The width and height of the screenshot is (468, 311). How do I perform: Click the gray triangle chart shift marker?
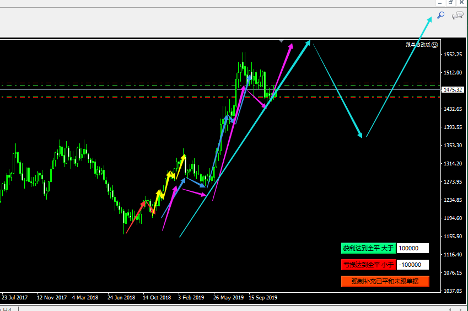pyautogui.click(x=282, y=40)
